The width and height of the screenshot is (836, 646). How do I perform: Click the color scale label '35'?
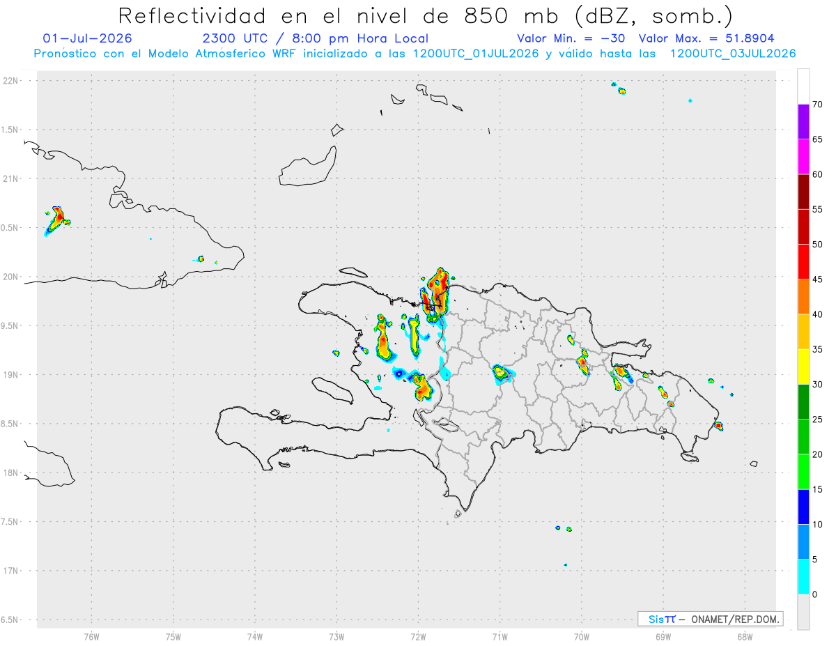[818, 349]
